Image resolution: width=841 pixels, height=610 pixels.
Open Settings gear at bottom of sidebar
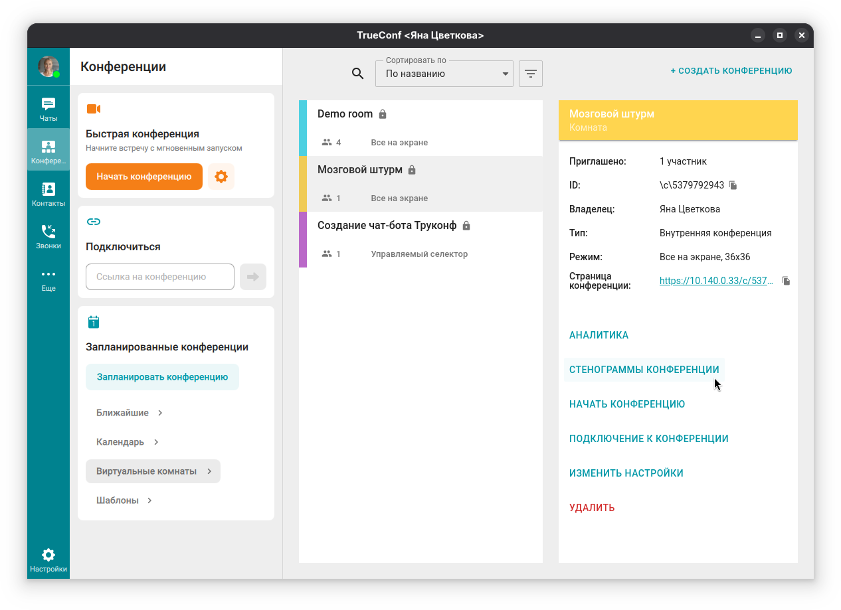(x=48, y=560)
